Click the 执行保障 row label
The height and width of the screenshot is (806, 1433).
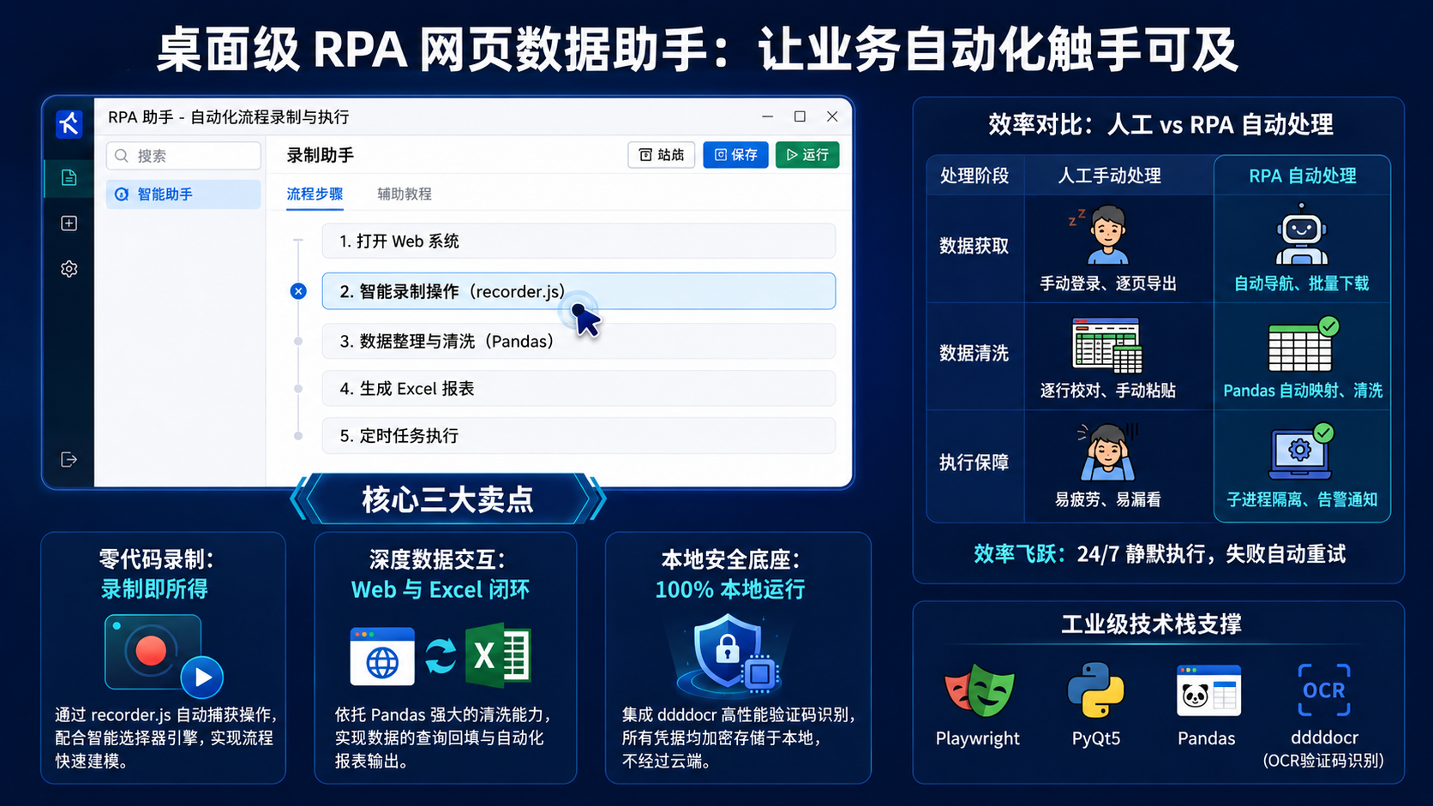(x=974, y=463)
